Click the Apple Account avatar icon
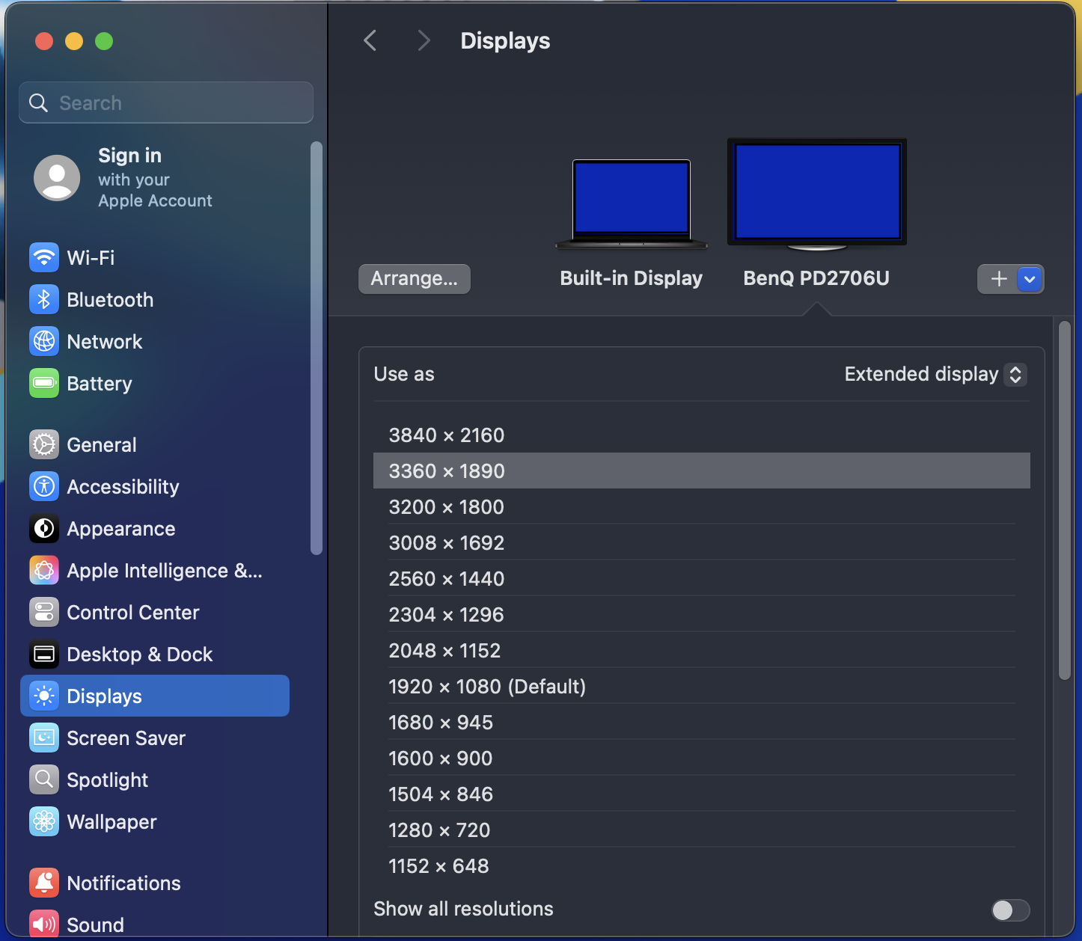The height and width of the screenshot is (941, 1082). (57, 178)
